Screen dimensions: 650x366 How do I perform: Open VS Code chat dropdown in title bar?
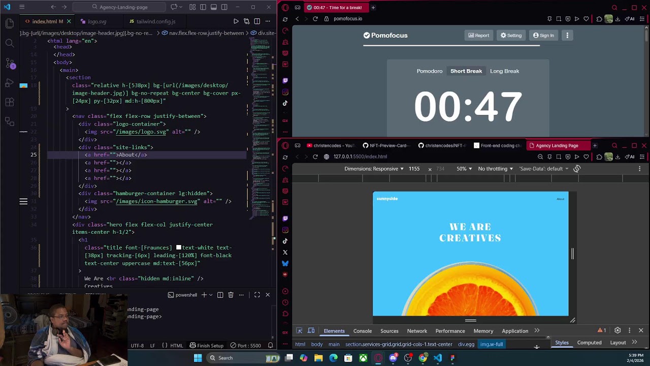(x=181, y=7)
